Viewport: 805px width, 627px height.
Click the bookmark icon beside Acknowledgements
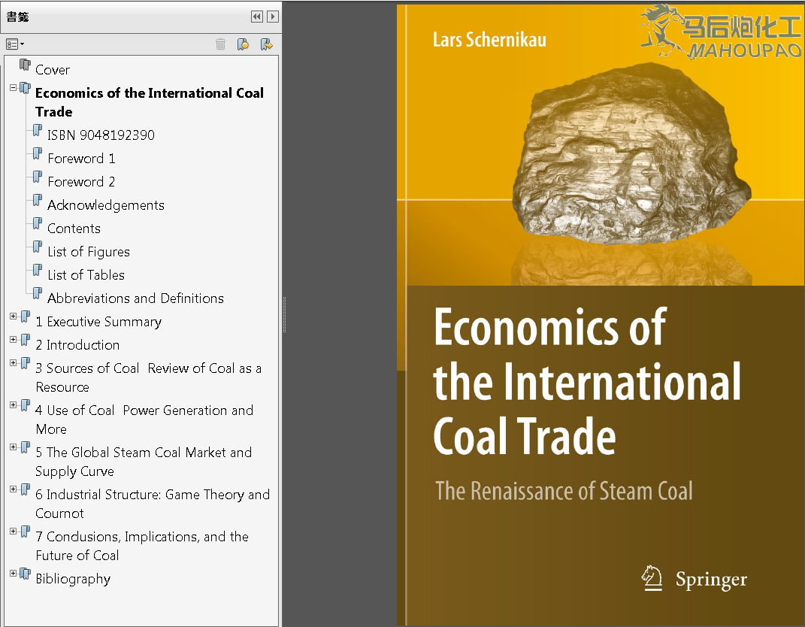[38, 200]
